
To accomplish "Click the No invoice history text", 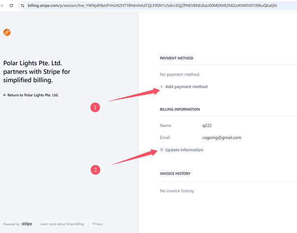I will [x=177, y=191].
